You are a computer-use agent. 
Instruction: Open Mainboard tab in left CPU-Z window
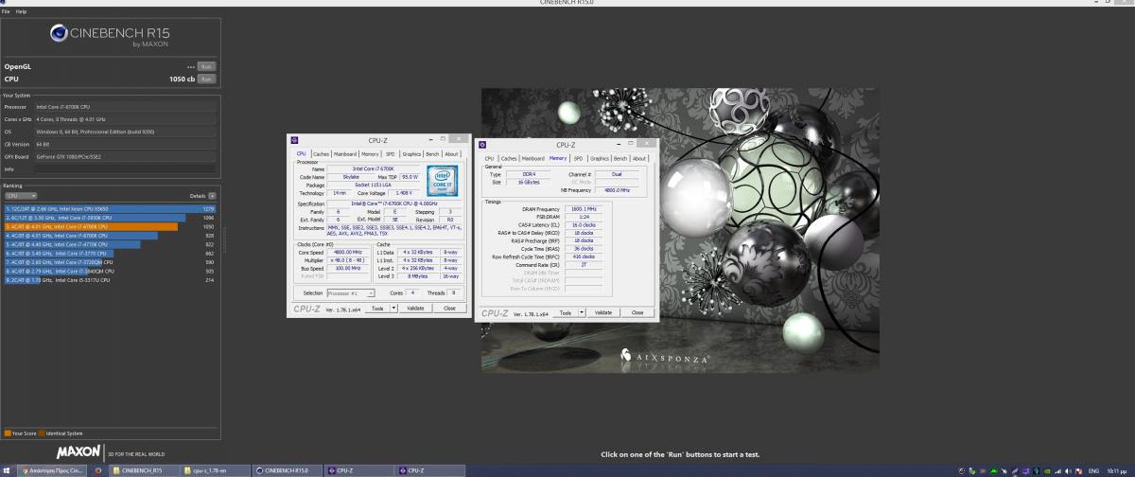point(345,153)
